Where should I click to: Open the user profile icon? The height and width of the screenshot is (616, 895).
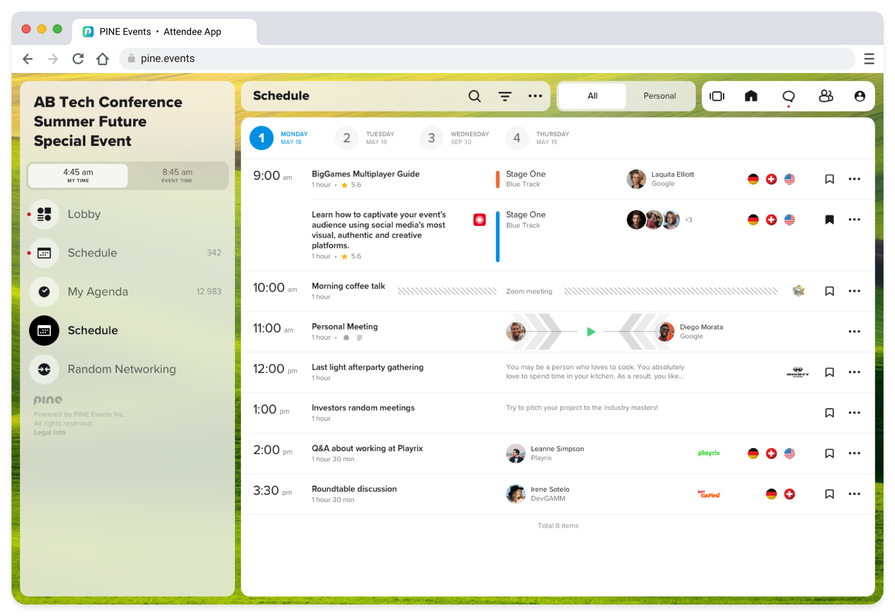tap(859, 96)
